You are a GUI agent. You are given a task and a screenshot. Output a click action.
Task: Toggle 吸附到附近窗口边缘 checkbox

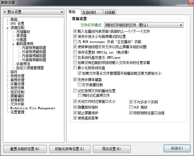point(131,113)
